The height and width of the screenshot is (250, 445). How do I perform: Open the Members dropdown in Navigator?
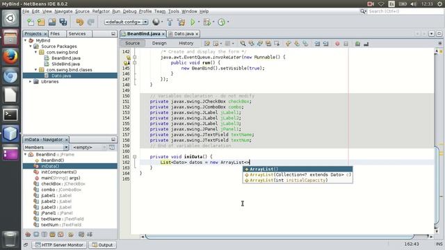(46, 147)
